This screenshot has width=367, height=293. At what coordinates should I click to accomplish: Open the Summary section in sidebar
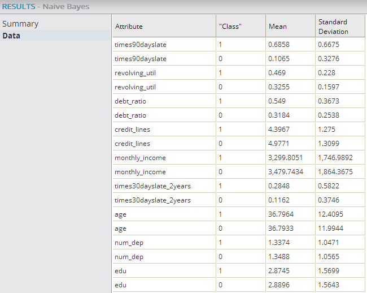click(x=20, y=24)
